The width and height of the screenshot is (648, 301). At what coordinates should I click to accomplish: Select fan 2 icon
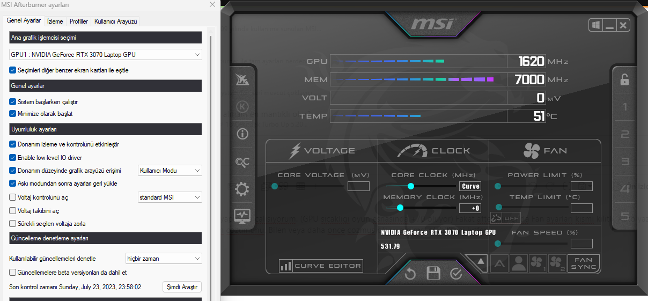coord(557,263)
